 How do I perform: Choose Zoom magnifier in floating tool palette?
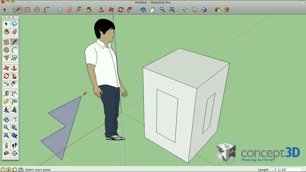[6, 128]
